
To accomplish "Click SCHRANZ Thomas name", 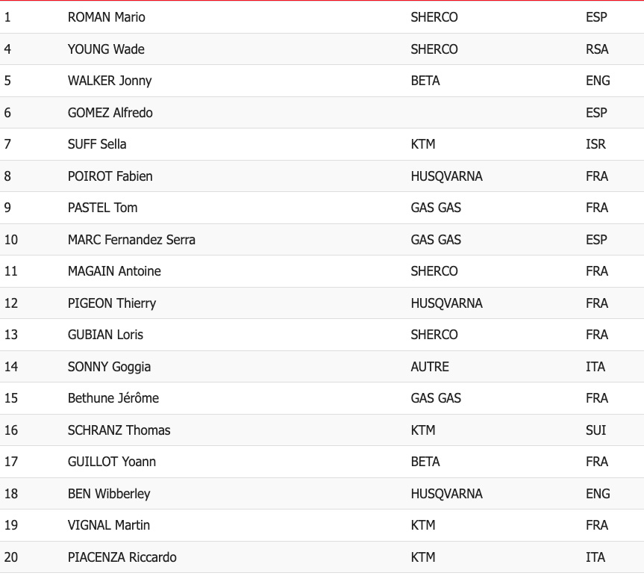I will [x=119, y=430].
